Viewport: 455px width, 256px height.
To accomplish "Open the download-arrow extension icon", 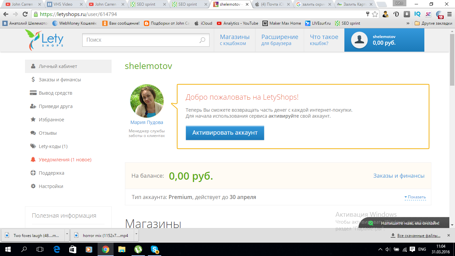I will click(407, 14).
